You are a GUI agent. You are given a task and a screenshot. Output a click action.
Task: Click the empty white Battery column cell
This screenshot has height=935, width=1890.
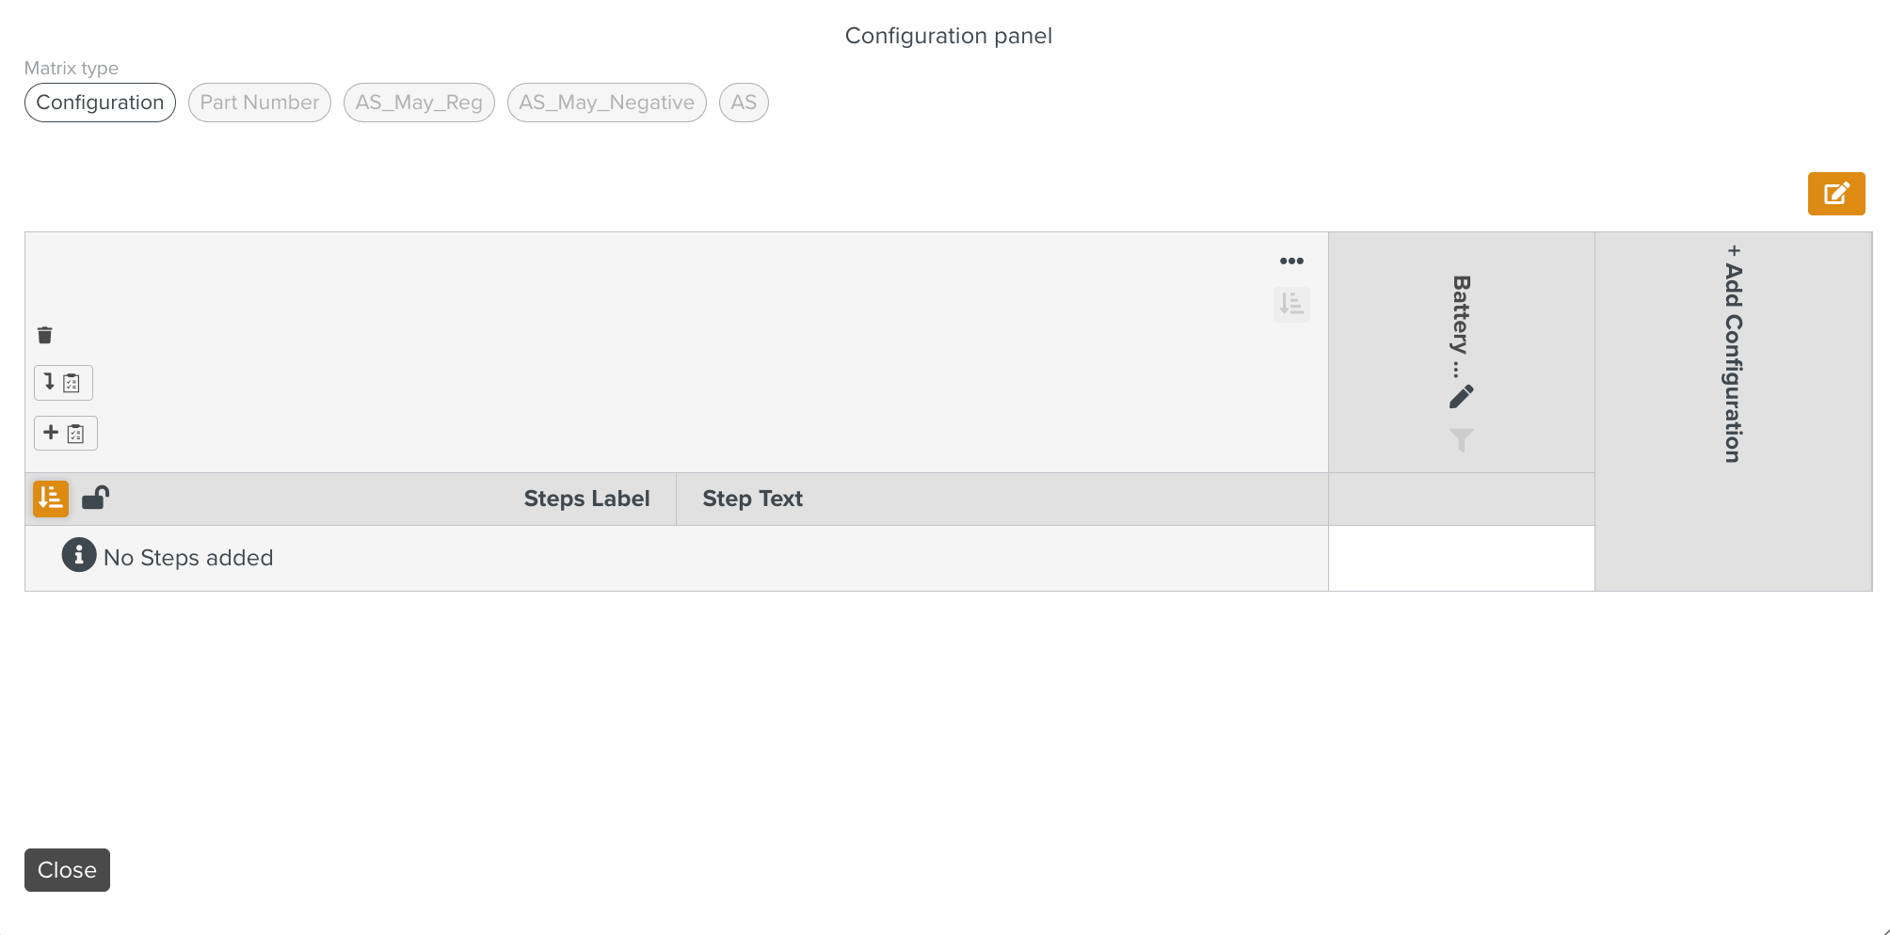point(1461,558)
